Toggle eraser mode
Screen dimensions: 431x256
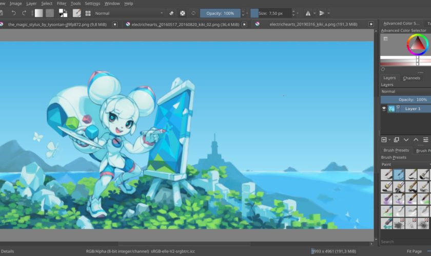point(171,13)
